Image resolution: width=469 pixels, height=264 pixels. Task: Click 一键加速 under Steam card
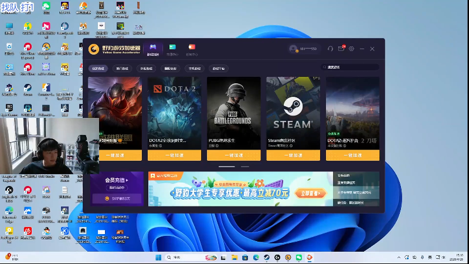click(x=293, y=155)
